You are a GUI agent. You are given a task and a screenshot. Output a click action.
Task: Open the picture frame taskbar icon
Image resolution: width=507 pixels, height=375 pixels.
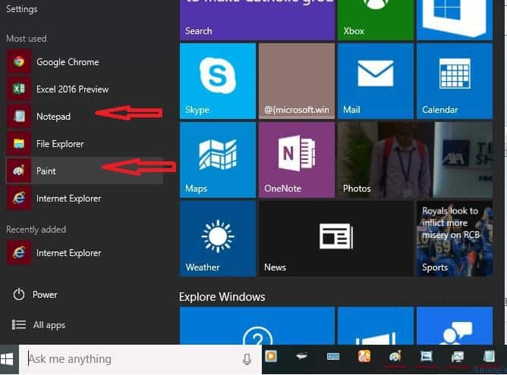tap(426, 356)
